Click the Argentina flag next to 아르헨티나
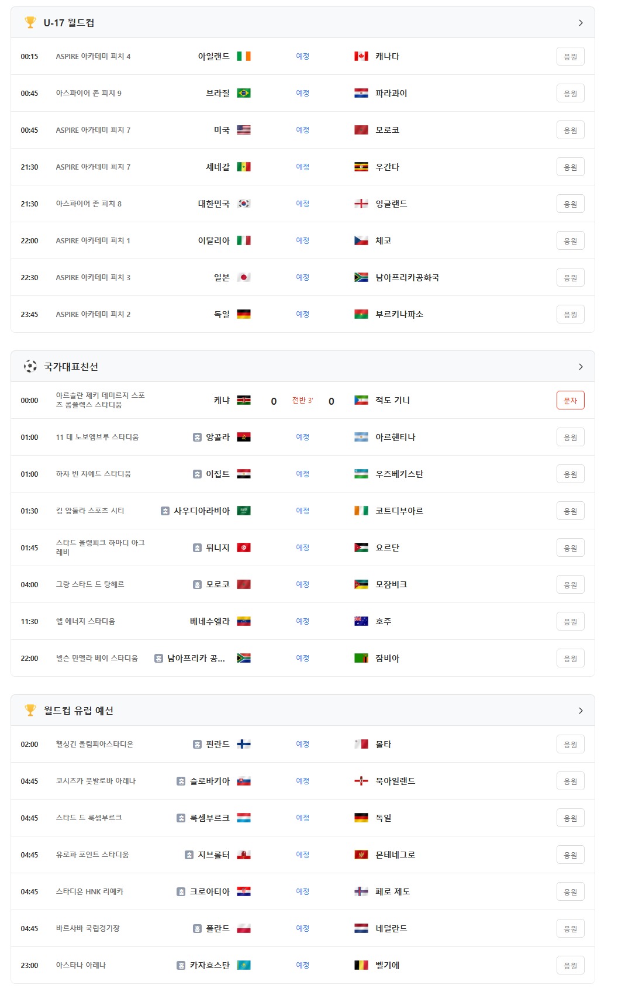 tap(361, 437)
